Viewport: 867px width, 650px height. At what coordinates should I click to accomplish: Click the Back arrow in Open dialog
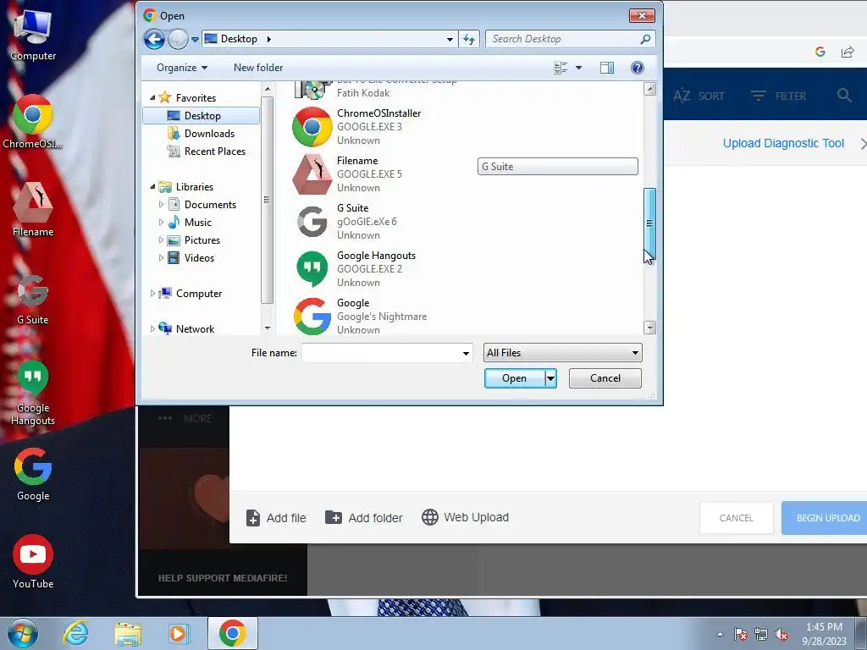[154, 39]
